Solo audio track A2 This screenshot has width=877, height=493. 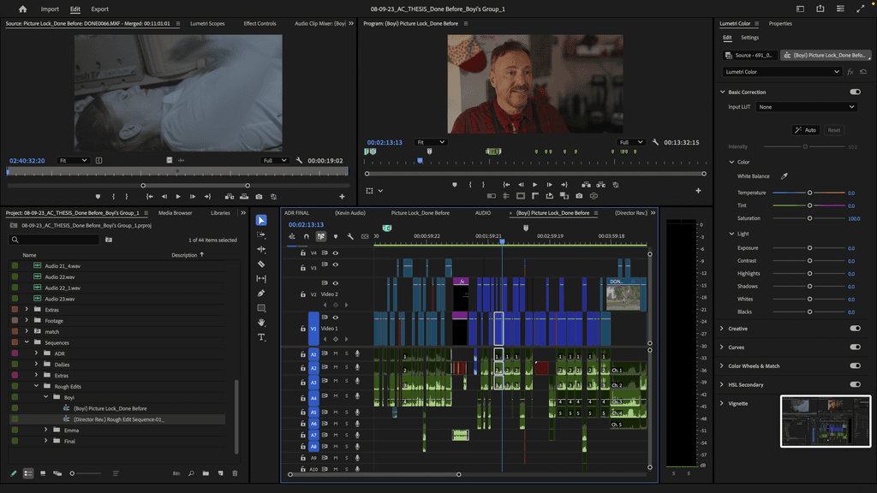click(346, 368)
